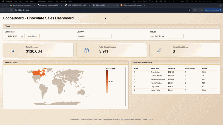Open the map chart's three-dot options menu

pyautogui.click(x=118, y=69)
